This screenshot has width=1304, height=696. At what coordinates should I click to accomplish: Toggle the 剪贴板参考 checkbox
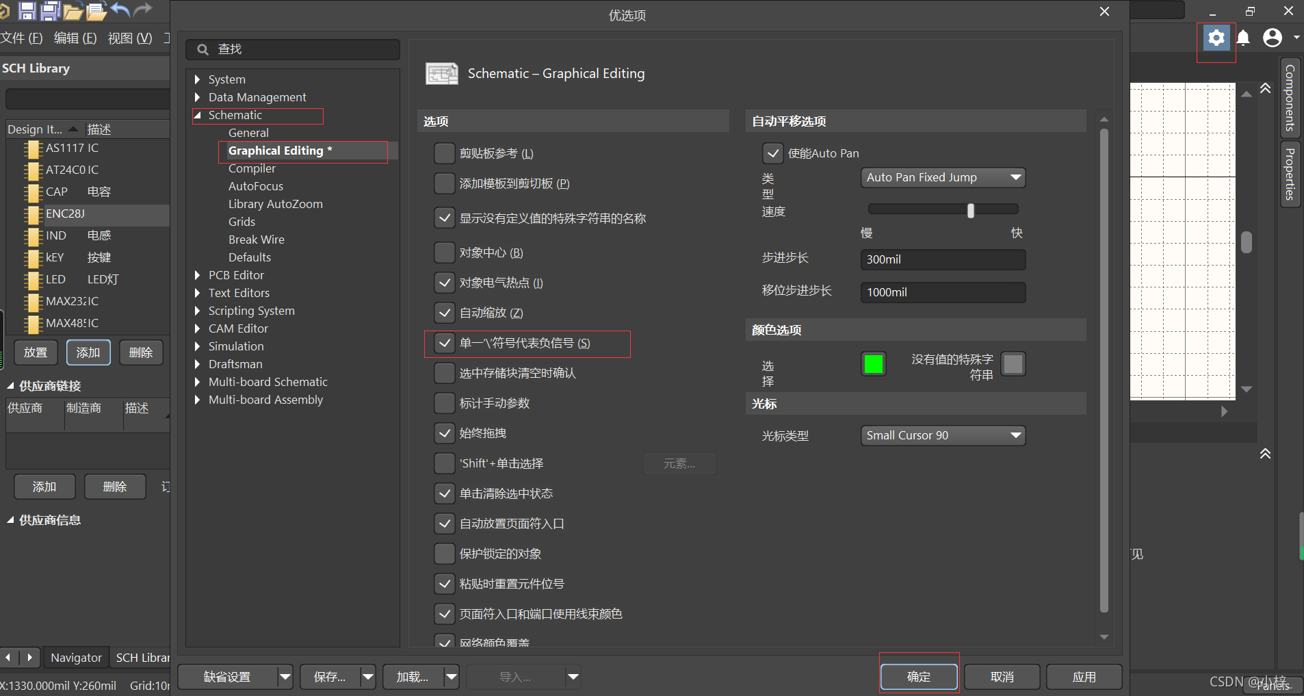445,153
